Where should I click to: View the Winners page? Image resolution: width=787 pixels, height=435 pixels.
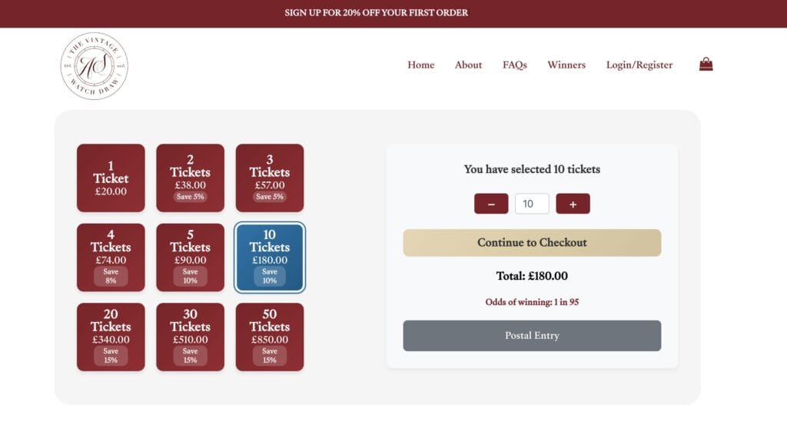coord(566,65)
